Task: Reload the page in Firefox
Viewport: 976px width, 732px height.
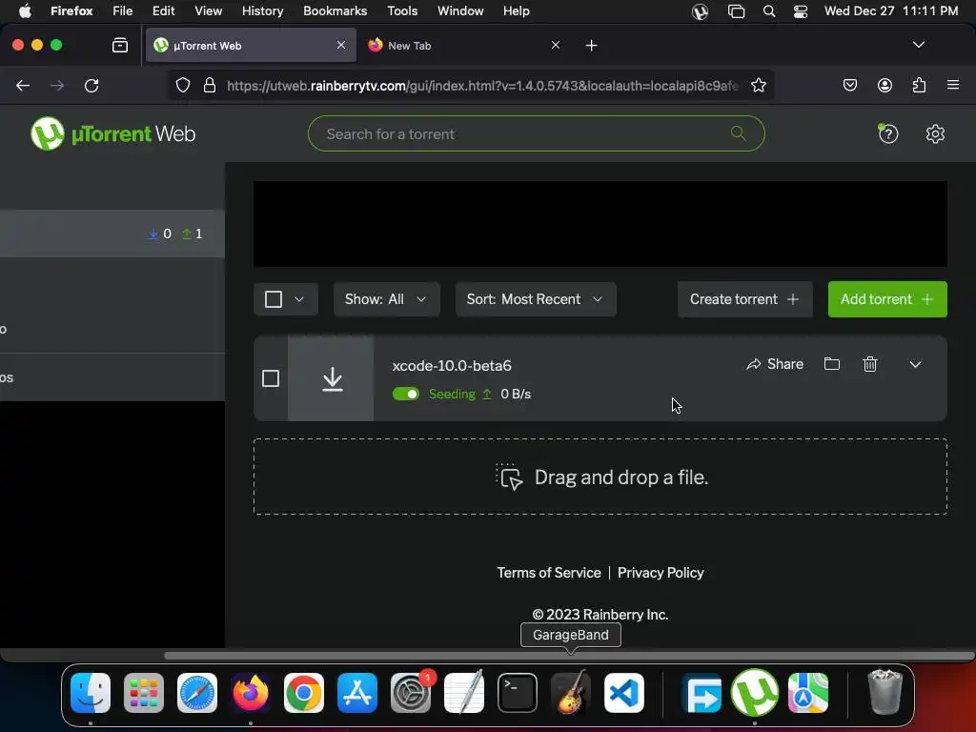Action: click(x=91, y=85)
